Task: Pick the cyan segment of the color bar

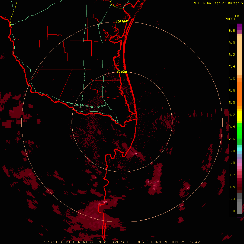Action: (239, 149)
